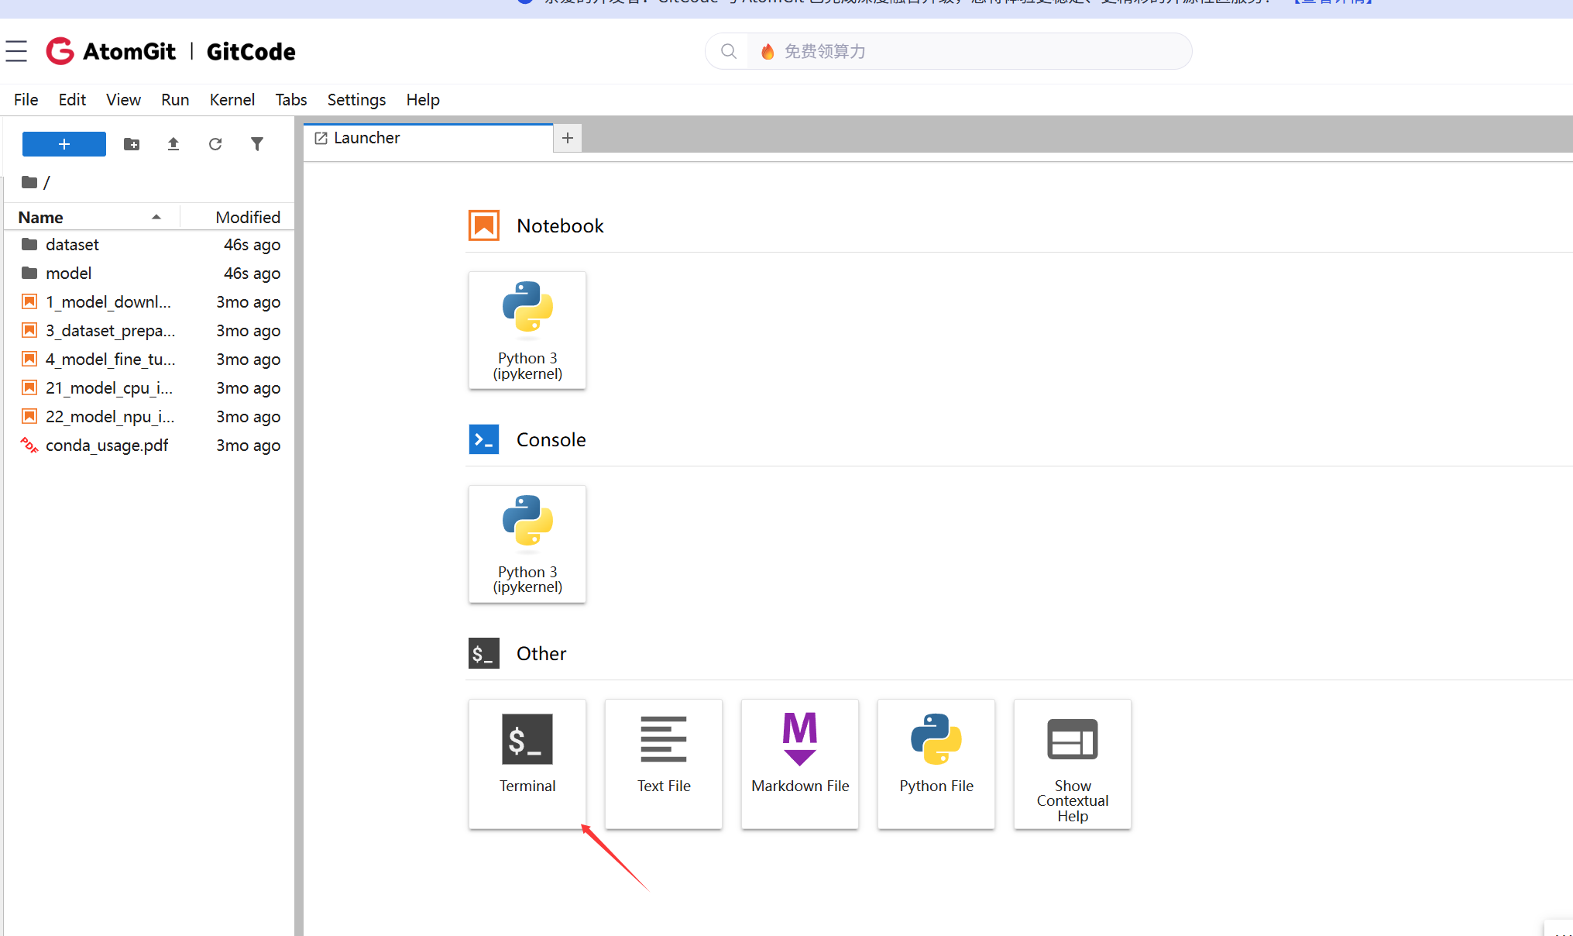Image resolution: width=1573 pixels, height=936 pixels.
Task: Click the search input field
Action: tap(968, 51)
